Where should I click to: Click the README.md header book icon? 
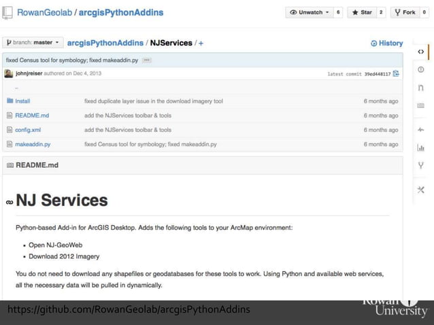pos(10,165)
